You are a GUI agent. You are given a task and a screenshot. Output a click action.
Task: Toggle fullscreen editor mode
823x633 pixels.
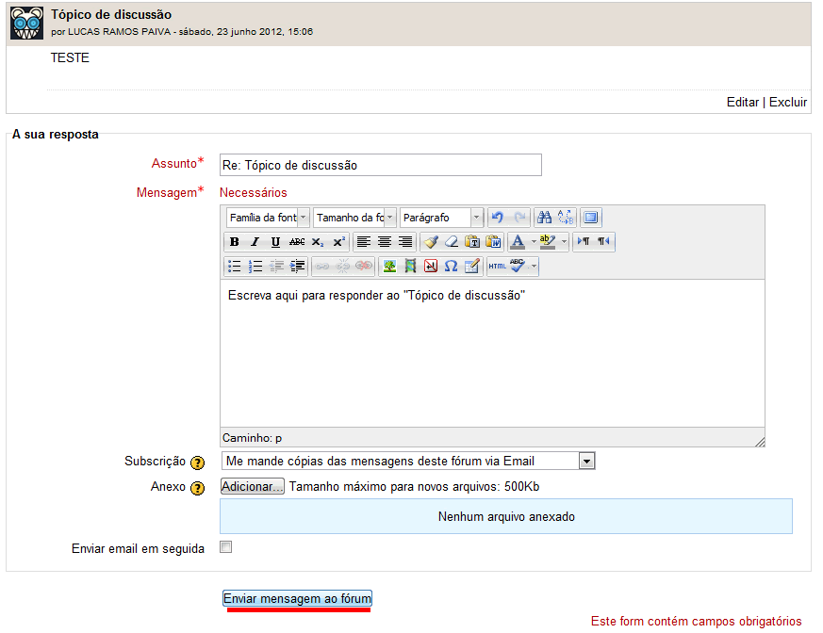pyautogui.click(x=590, y=217)
